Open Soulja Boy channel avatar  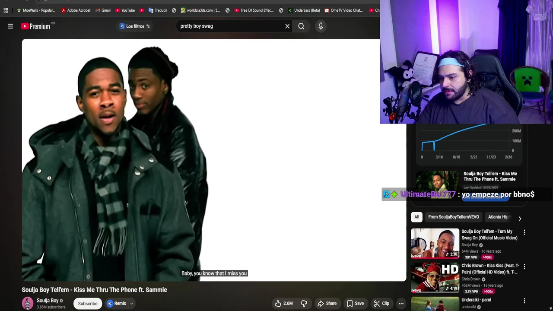click(x=28, y=303)
